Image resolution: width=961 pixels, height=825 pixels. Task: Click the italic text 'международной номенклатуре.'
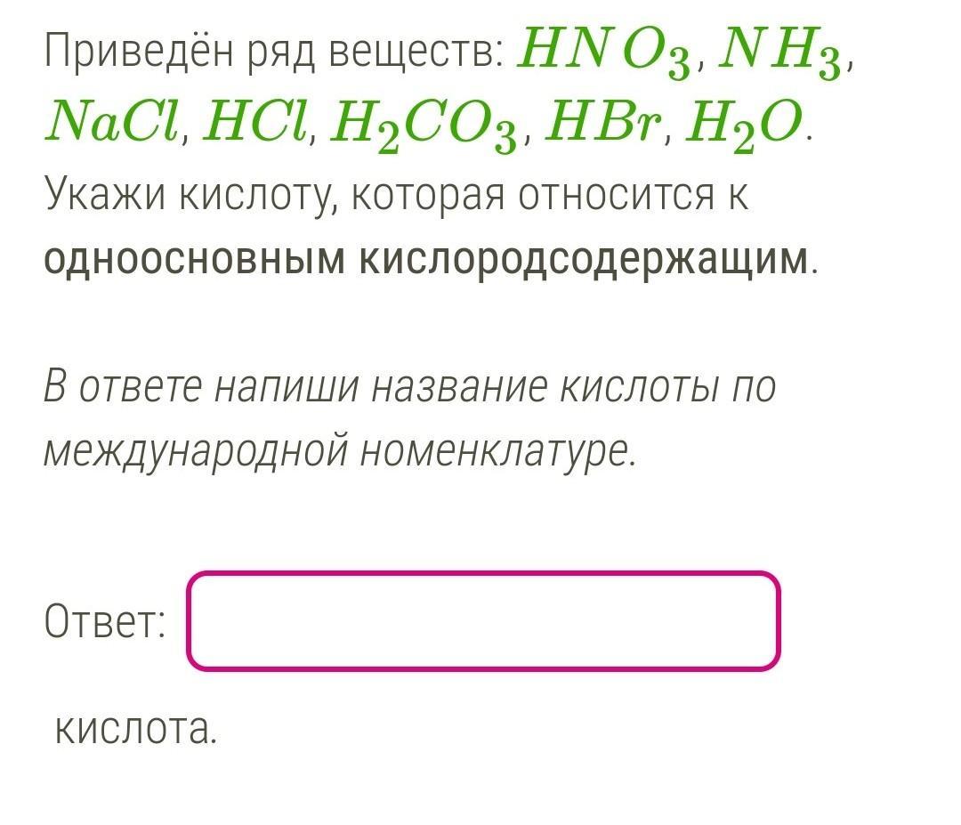tap(341, 452)
